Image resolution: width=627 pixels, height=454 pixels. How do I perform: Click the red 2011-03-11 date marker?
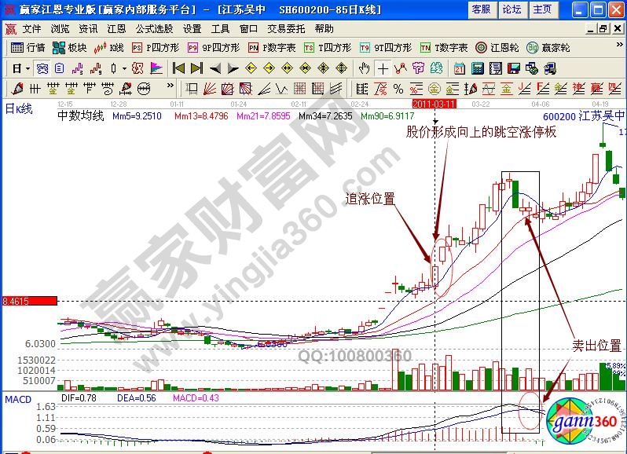pyautogui.click(x=435, y=104)
